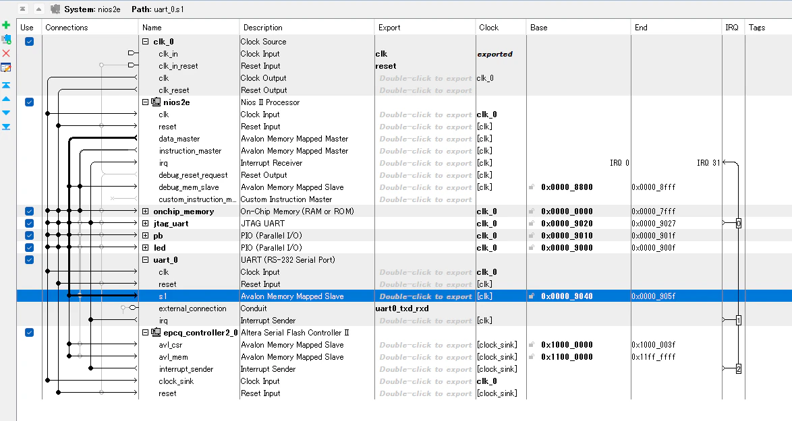792x421 pixels.
Task: Click the blue move up arrow icon
Action: pos(6,99)
